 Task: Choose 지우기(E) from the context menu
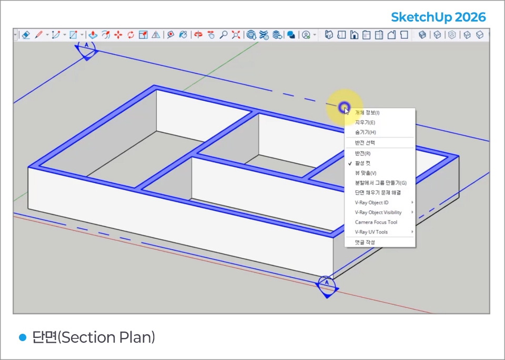(x=380, y=122)
